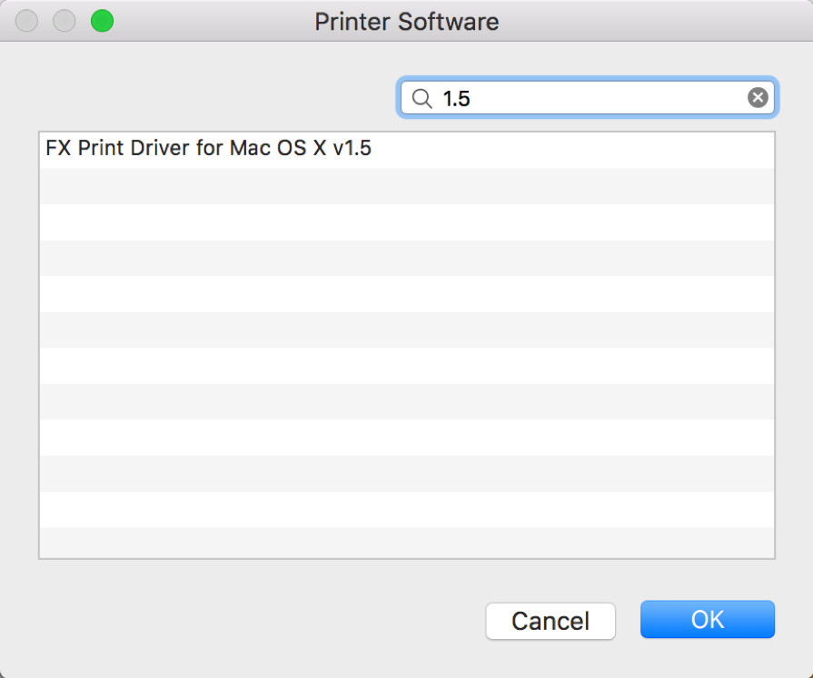Click the empty fourth row of the driver list

[x=406, y=258]
